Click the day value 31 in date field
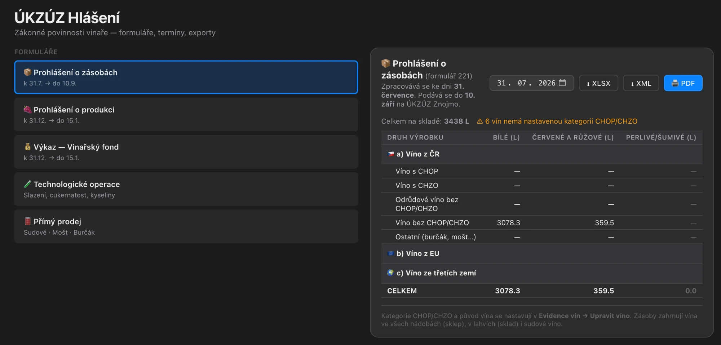The image size is (721, 345). click(501, 83)
